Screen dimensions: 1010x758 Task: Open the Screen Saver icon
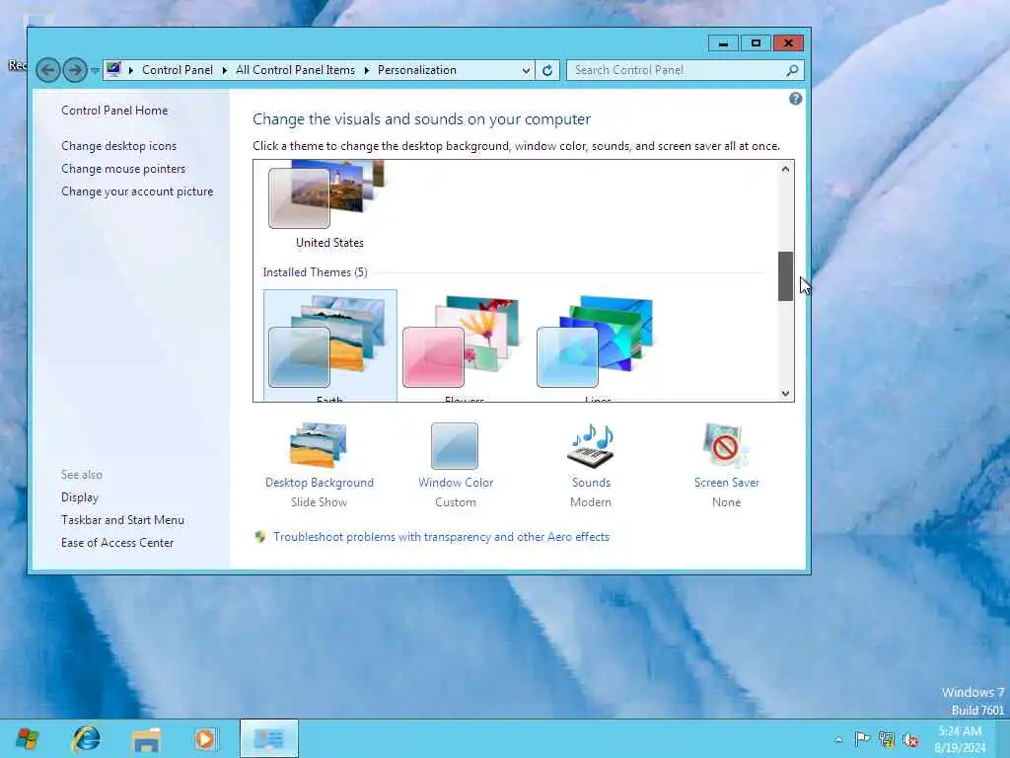(x=726, y=445)
